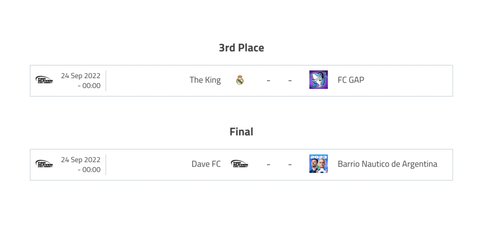This screenshot has width=497, height=236.
Task: Click The King's score dash in 3rd Place match
Action: (268, 81)
